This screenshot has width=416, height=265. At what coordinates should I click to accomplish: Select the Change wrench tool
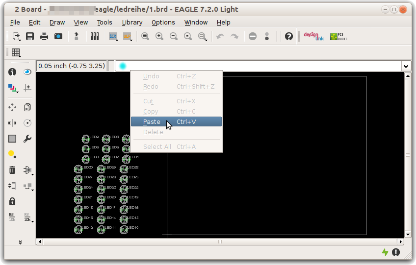pyautogui.click(x=27, y=139)
